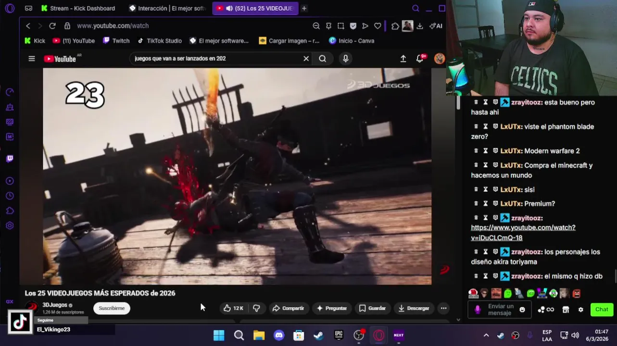617x346 pixels.
Task: Open the sidebar settings gear icon
Action: pos(10,225)
